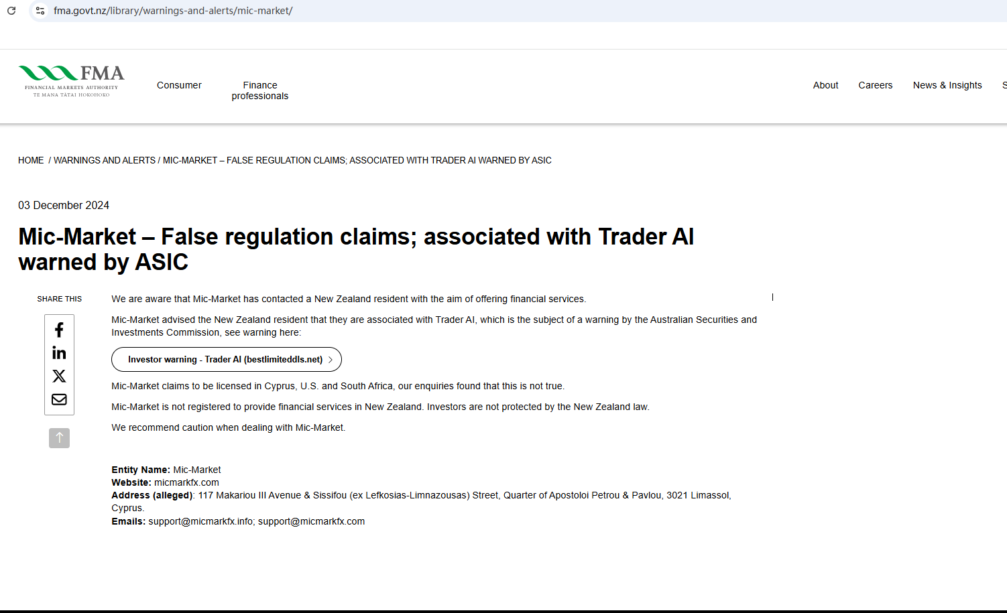
Task: Share this page on X
Action: point(59,376)
